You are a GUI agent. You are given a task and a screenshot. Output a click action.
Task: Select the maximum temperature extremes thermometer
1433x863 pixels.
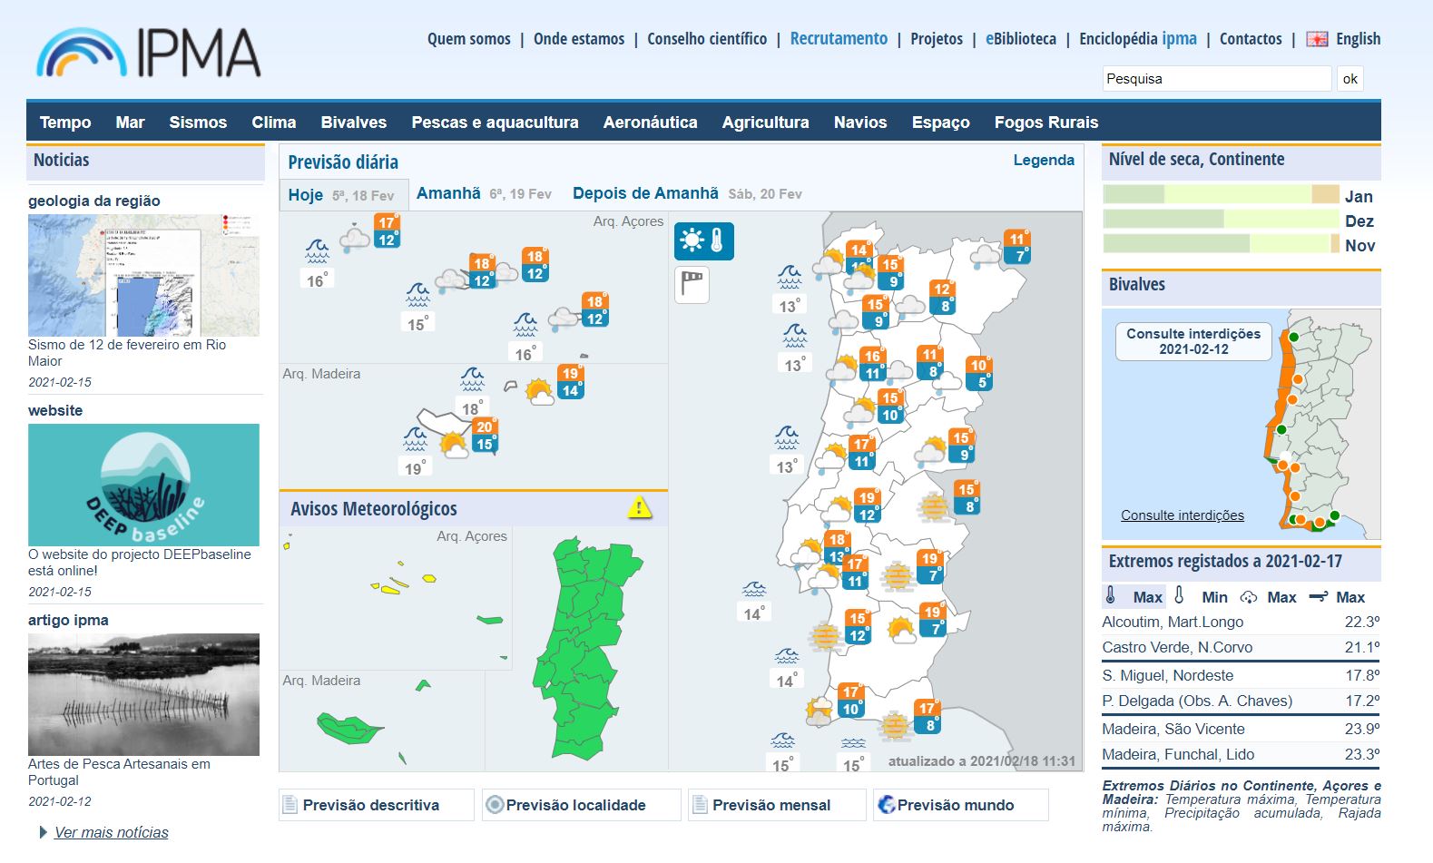point(1111,596)
